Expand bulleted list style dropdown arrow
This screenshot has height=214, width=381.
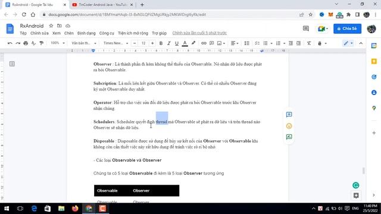point(271,43)
